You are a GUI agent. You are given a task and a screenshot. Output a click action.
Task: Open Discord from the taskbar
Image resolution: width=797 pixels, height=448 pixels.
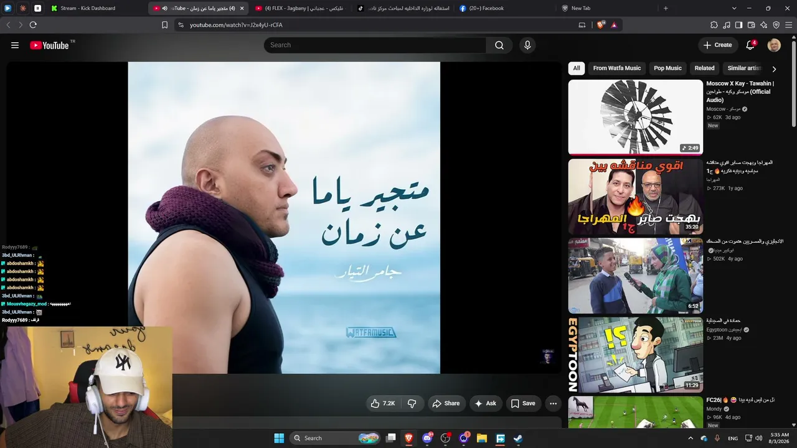tap(427, 438)
